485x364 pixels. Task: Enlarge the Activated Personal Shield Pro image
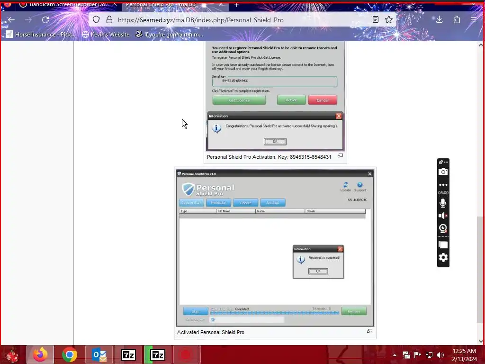click(369, 331)
